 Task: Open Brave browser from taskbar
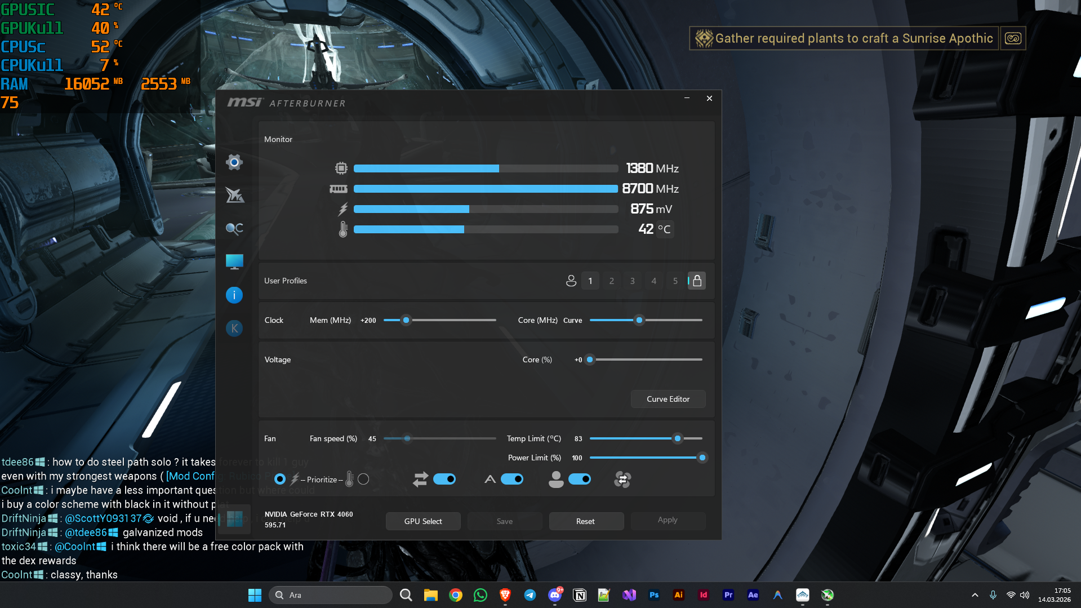[x=505, y=595]
